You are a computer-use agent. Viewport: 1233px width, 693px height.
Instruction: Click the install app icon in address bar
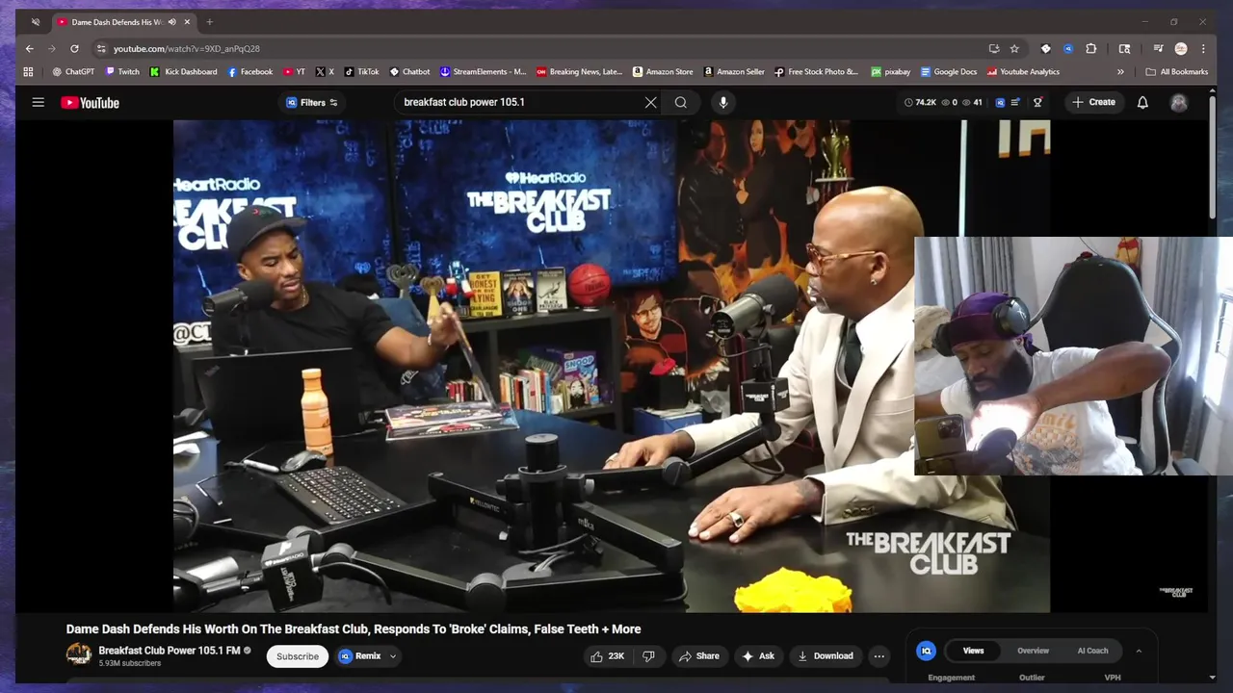click(x=994, y=48)
